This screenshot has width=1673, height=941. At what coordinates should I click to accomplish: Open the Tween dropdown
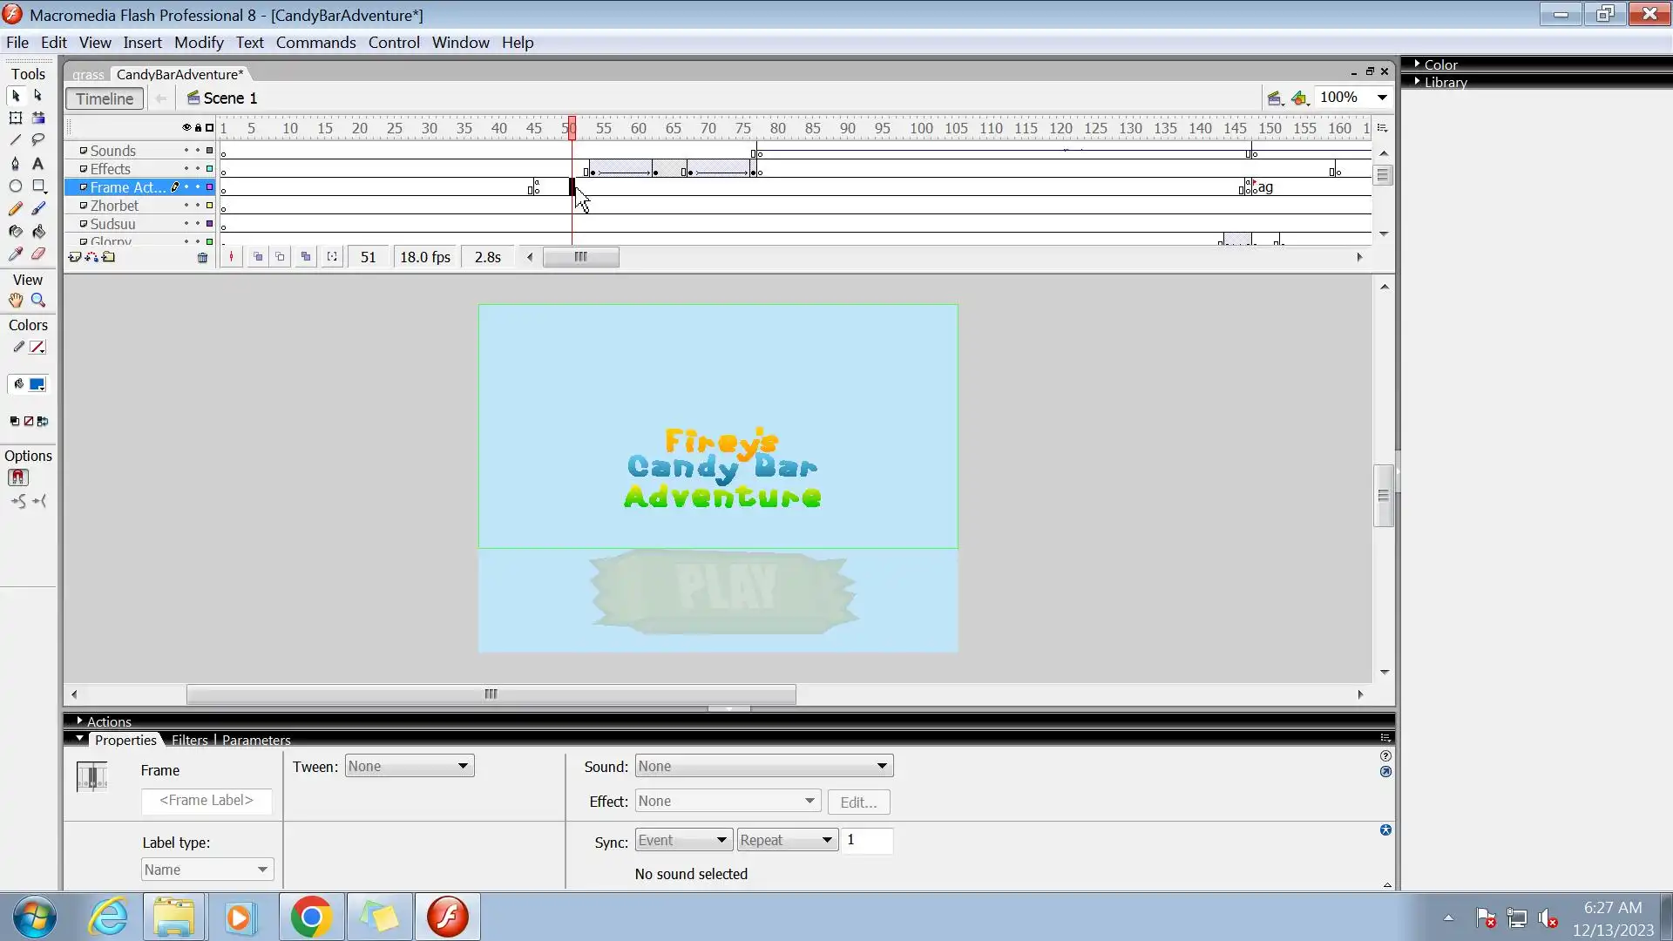click(409, 767)
